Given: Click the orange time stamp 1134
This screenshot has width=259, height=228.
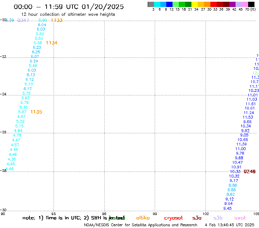Looking at the screenshot, I should pos(51,43).
